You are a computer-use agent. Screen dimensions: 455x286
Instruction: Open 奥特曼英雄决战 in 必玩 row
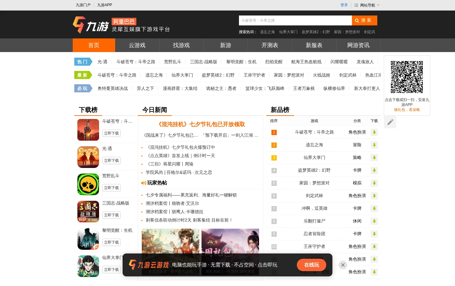click(113, 89)
